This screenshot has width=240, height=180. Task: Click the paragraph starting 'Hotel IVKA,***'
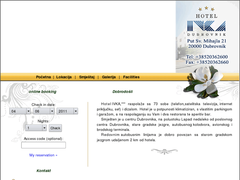coord(164,109)
